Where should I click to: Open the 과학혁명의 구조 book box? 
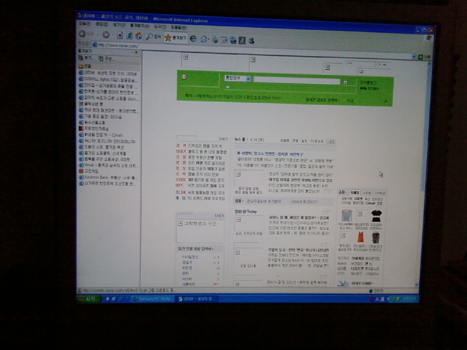click(x=200, y=231)
